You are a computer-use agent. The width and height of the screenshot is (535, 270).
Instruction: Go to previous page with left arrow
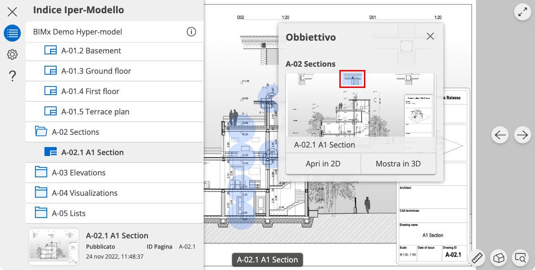click(x=500, y=135)
